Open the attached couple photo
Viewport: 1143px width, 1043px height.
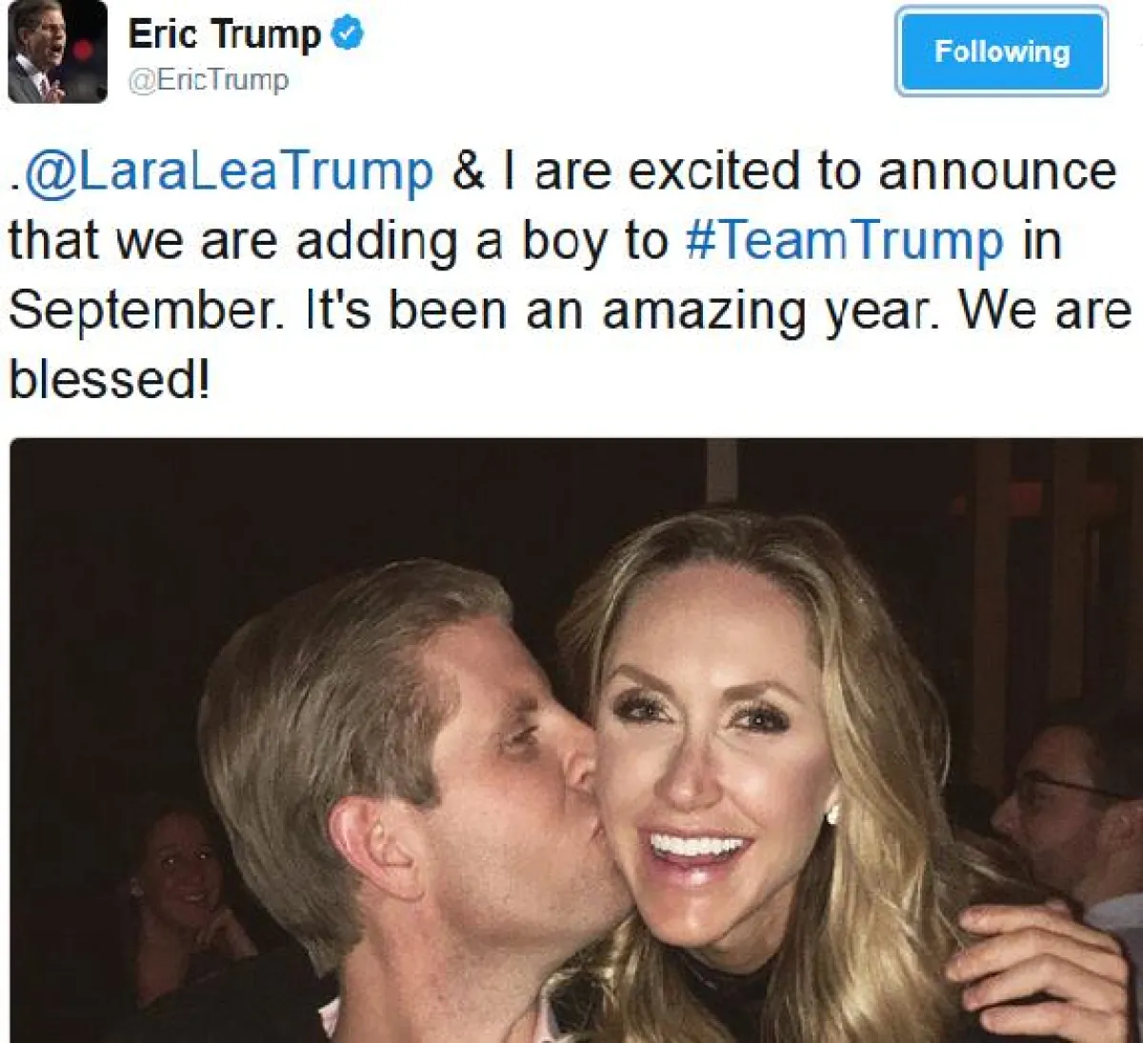point(575,740)
